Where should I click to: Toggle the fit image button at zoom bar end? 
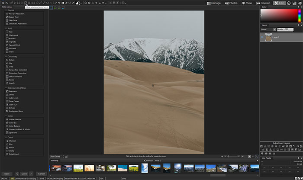(257, 157)
